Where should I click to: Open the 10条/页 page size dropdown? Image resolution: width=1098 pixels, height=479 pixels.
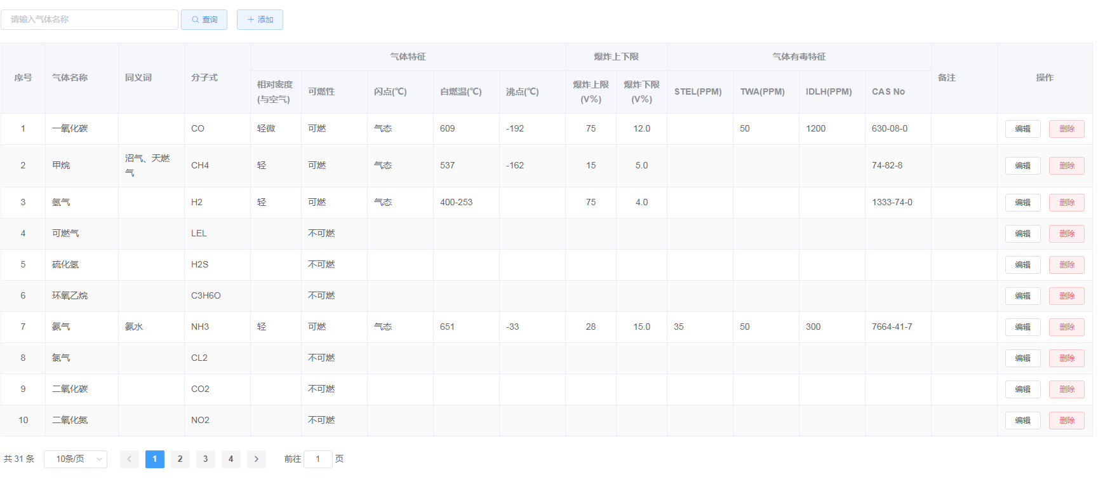76,459
